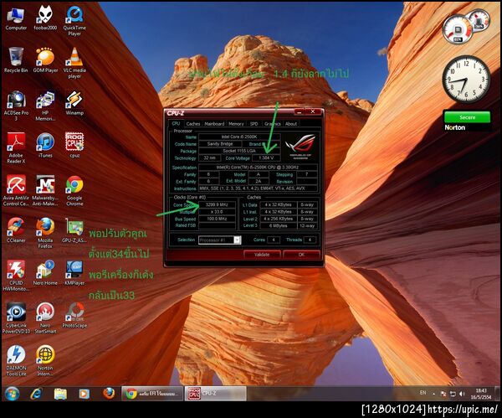The height and width of the screenshot is (418, 502).
Task: Open the Computer desktop icon
Action: point(16,18)
